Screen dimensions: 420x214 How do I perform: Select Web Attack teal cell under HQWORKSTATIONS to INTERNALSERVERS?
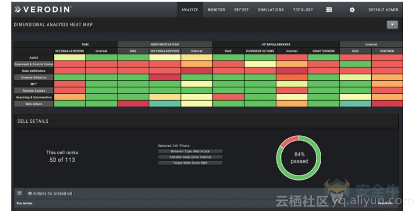(x=165, y=104)
